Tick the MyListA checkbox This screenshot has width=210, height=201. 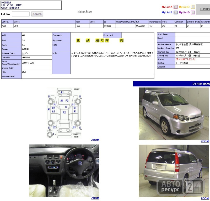pos(175,7)
